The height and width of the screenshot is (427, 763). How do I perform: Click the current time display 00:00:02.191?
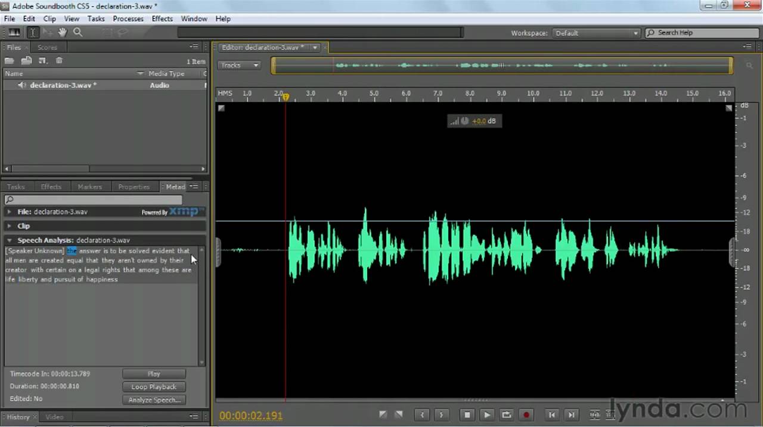pos(251,416)
